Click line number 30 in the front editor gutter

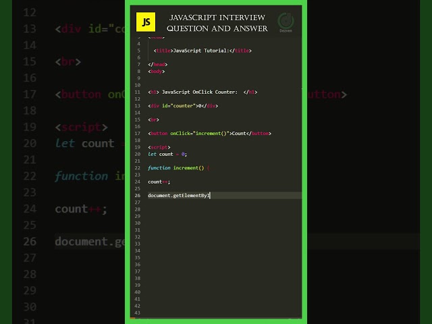138,223
